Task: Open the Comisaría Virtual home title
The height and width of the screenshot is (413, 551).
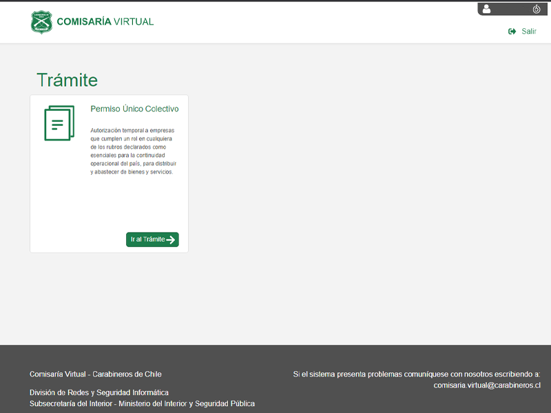Action: point(105,22)
